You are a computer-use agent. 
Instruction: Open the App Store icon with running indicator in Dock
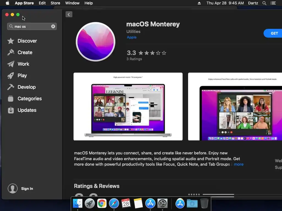tap(150, 204)
